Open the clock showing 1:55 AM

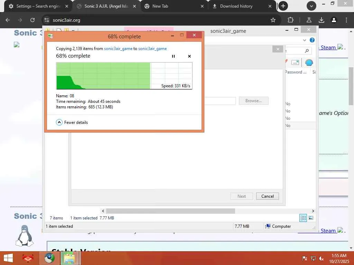(339, 258)
